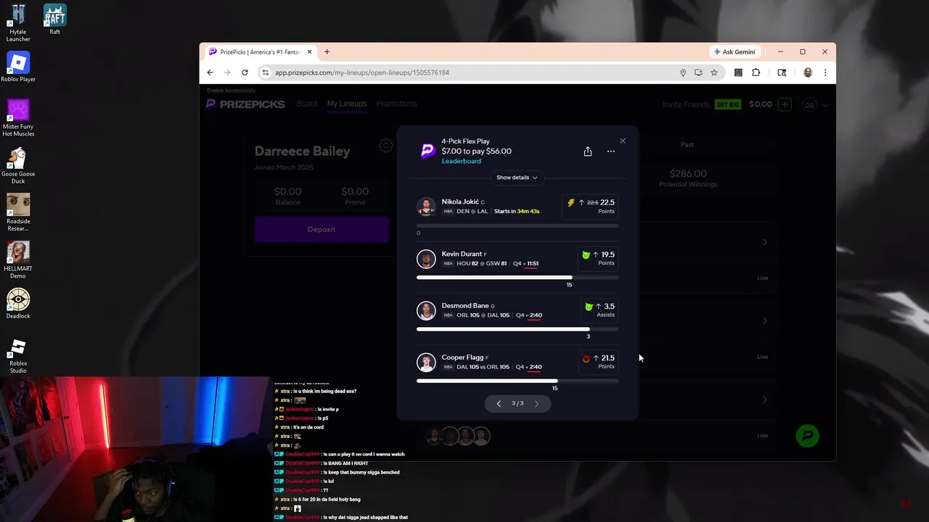Screen dimensions: 929x522
Task: Click Kevin Durant points progress bar
Action: click(517, 278)
